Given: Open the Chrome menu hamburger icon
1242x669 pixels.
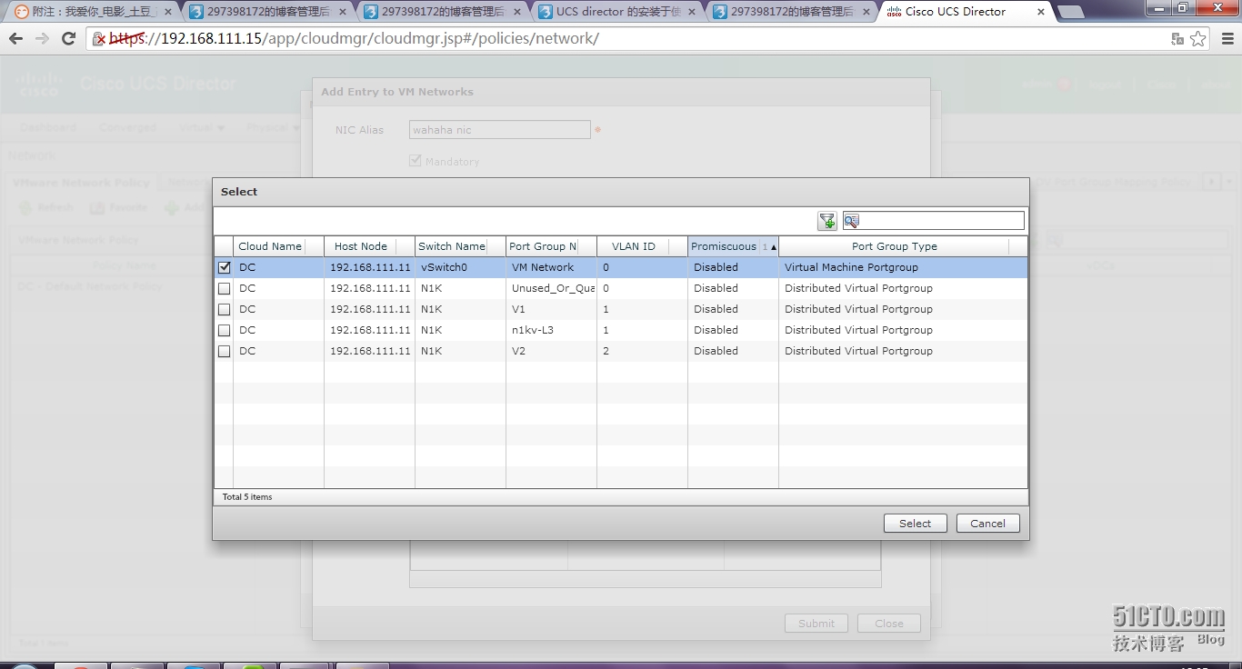Looking at the screenshot, I should click(x=1226, y=39).
